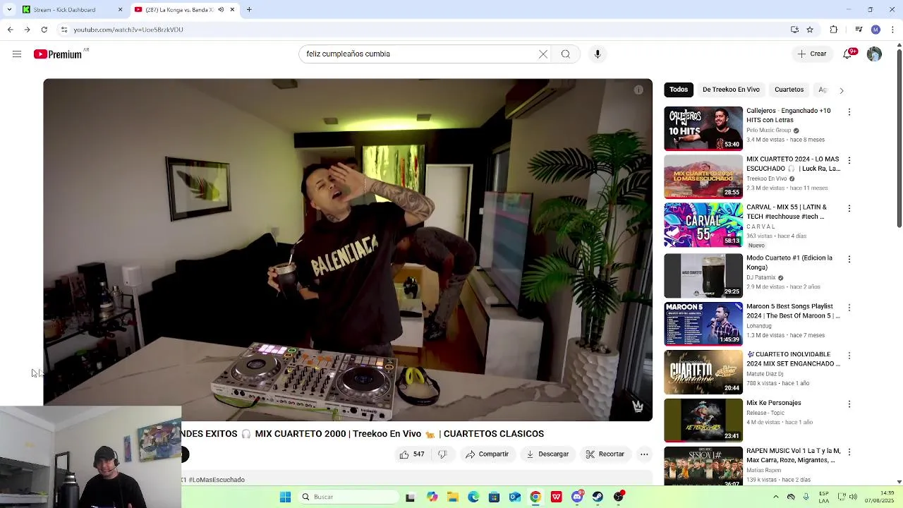
Task: Show video info card icon
Action: pos(638,90)
